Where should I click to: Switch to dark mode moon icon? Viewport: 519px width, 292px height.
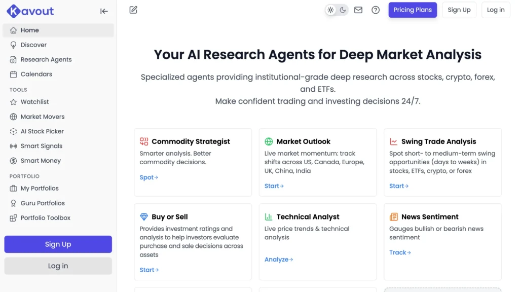pyautogui.click(x=343, y=10)
